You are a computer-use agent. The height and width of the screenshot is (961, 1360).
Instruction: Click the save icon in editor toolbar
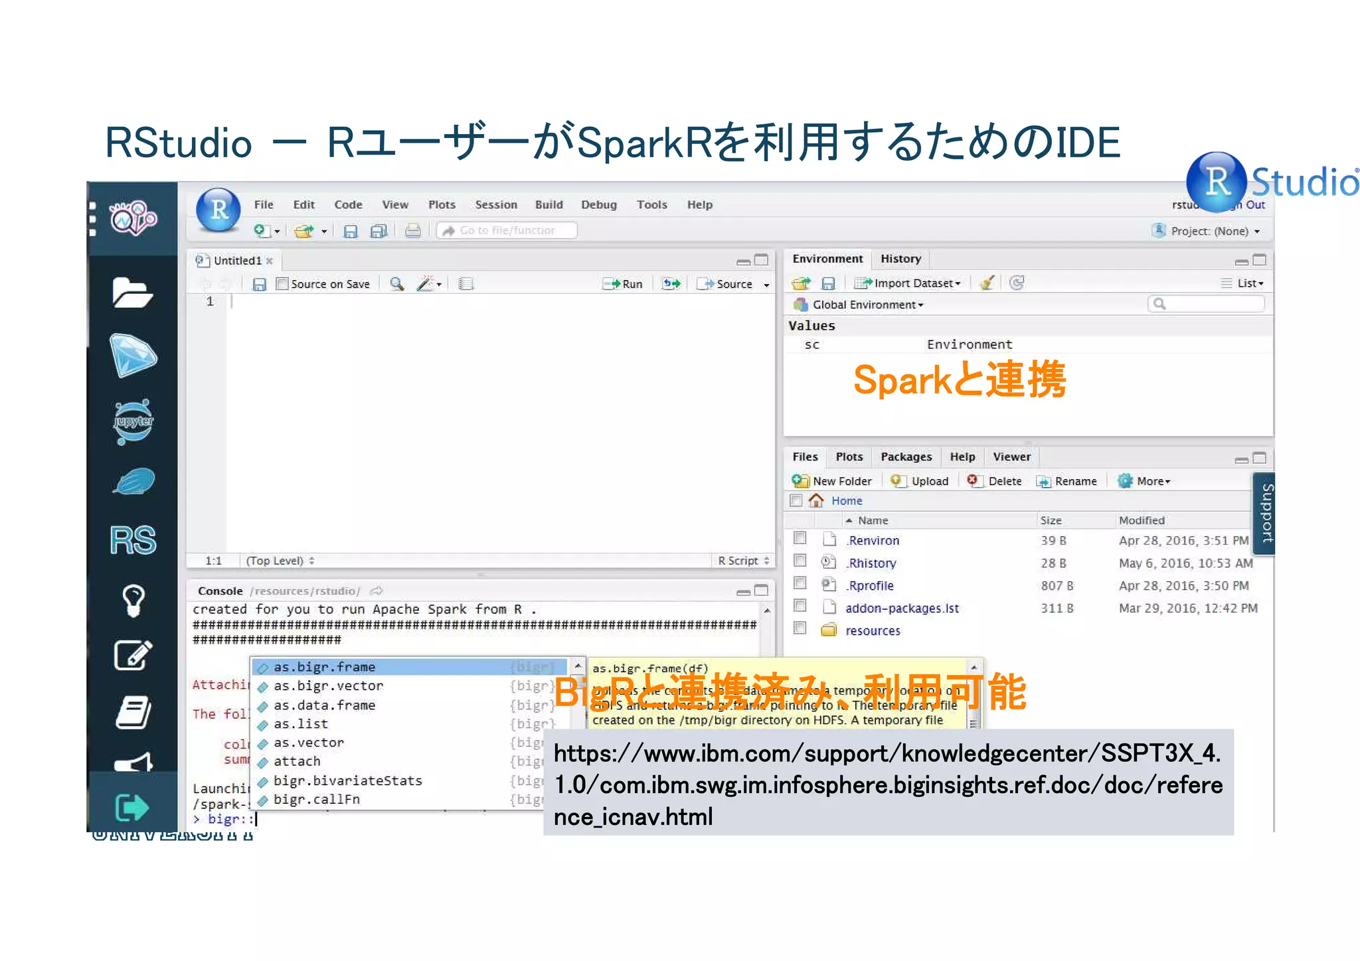coord(260,284)
